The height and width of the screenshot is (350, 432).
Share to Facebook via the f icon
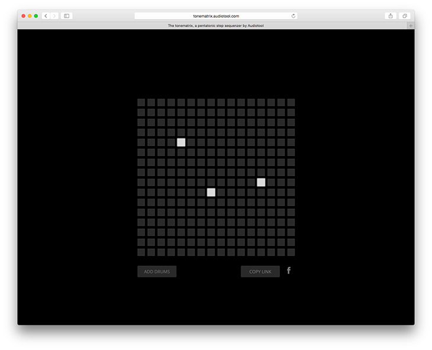pyautogui.click(x=289, y=271)
